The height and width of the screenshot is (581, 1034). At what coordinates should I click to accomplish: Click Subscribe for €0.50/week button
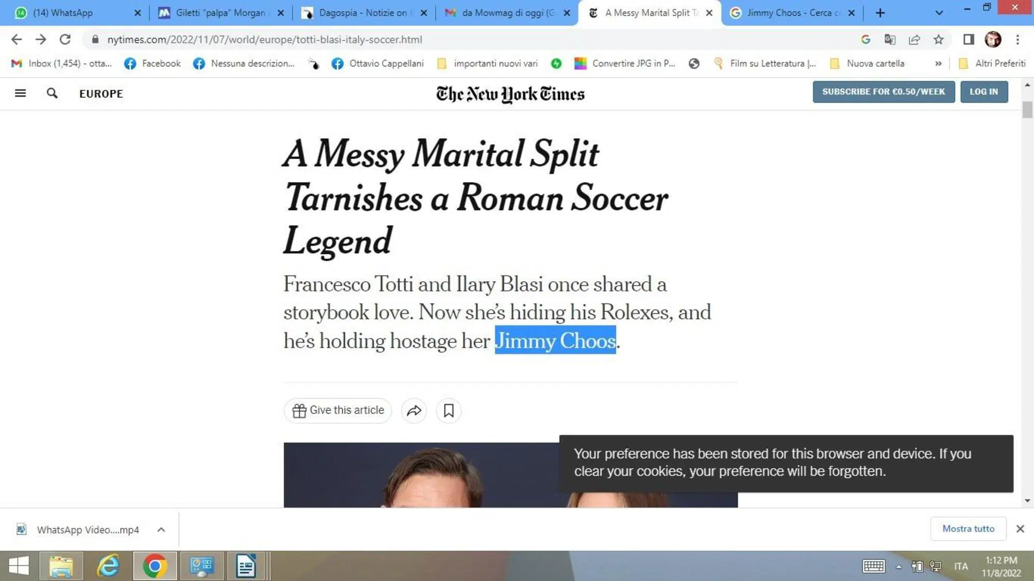tap(883, 91)
